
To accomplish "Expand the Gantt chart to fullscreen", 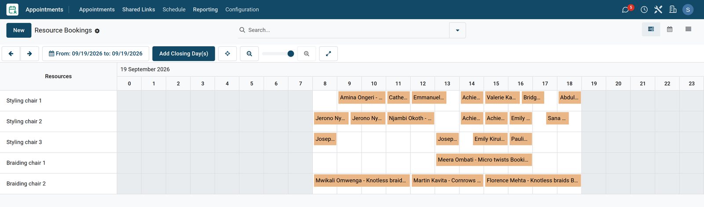I will (x=328, y=54).
